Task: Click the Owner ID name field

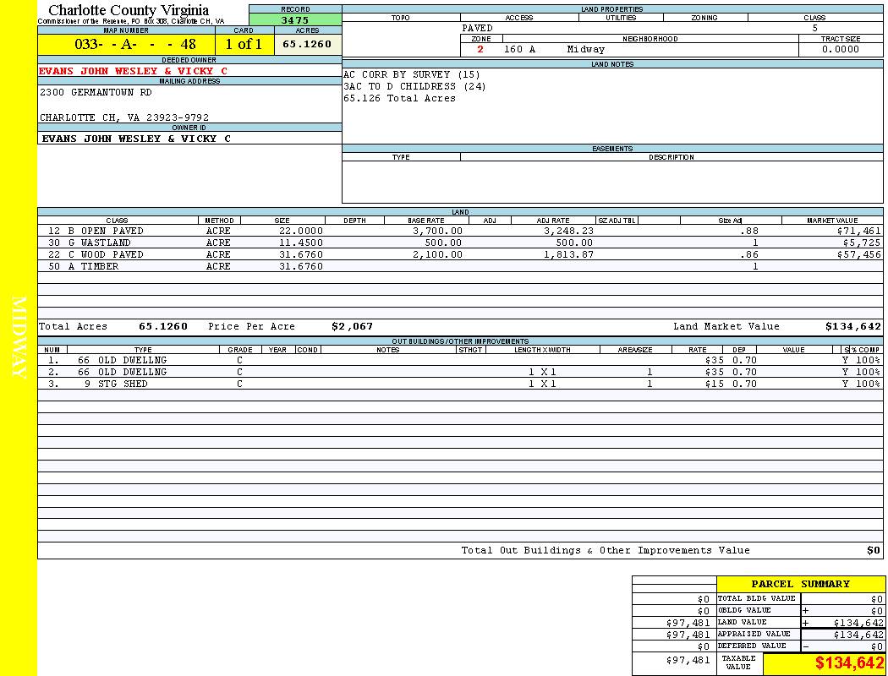Action: 135,139
